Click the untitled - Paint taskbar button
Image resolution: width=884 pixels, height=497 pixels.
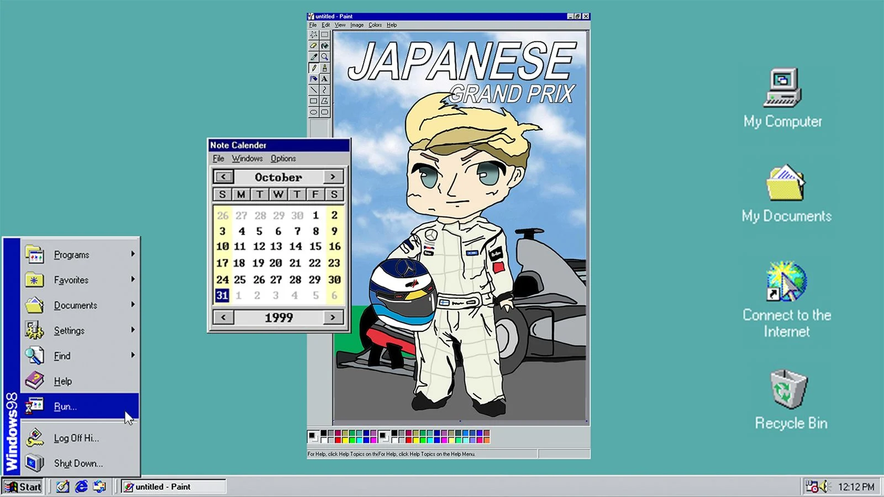click(x=173, y=487)
